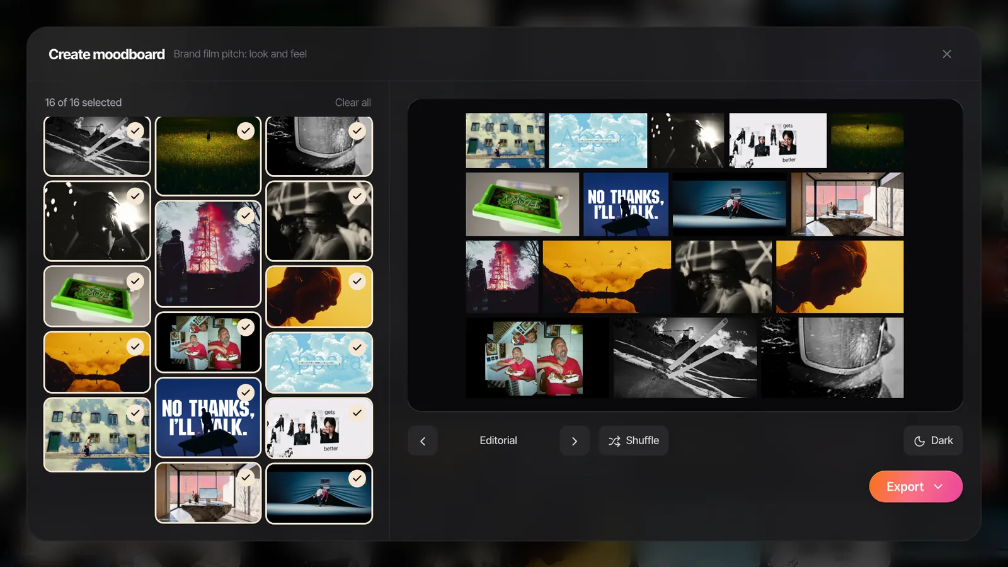Deselect the two men eating thumbnail

[x=246, y=327]
